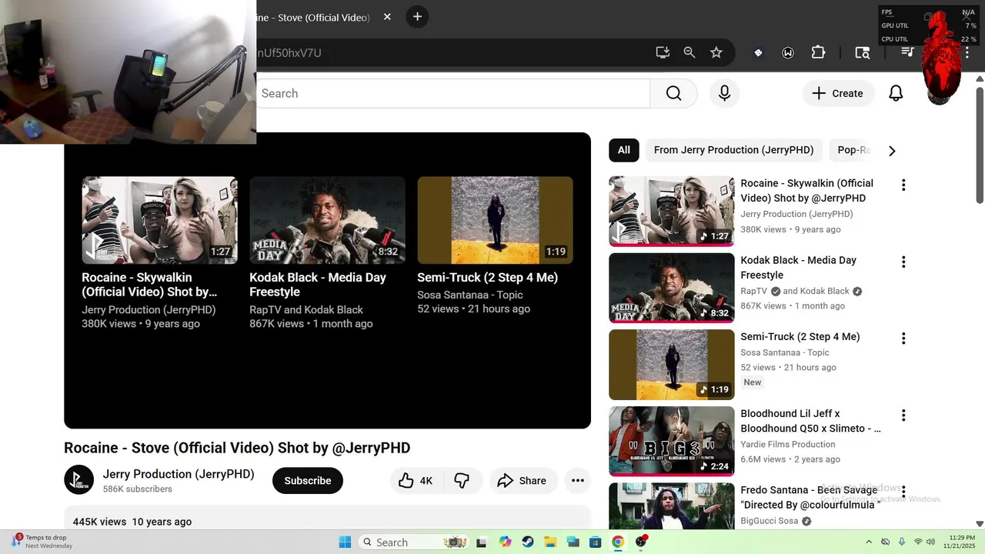Image resolution: width=985 pixels, height=554 pixels.
Task: Click Sosa Santanaa - Topic in sidebar
Action: [x=785, y=352]
